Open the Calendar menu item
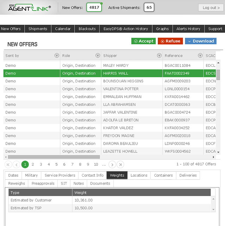225x226 pixels. point(63,29)
